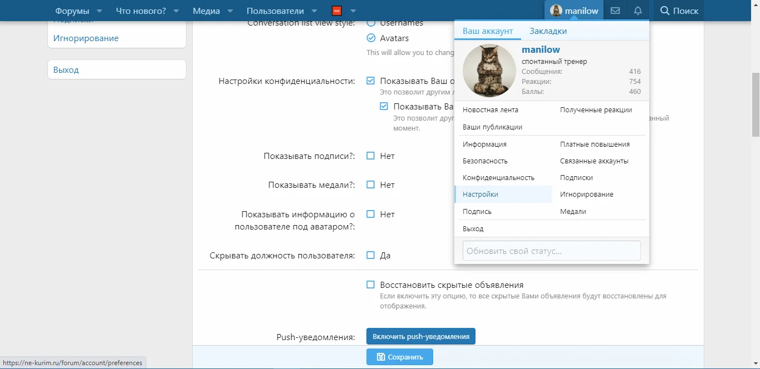
Task: Open the large cat avatar thumbnail
Action: (x=489, y=71)
